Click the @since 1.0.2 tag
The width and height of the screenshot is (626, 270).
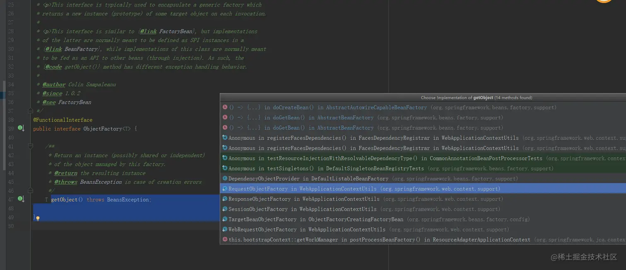tap(61, 93)
